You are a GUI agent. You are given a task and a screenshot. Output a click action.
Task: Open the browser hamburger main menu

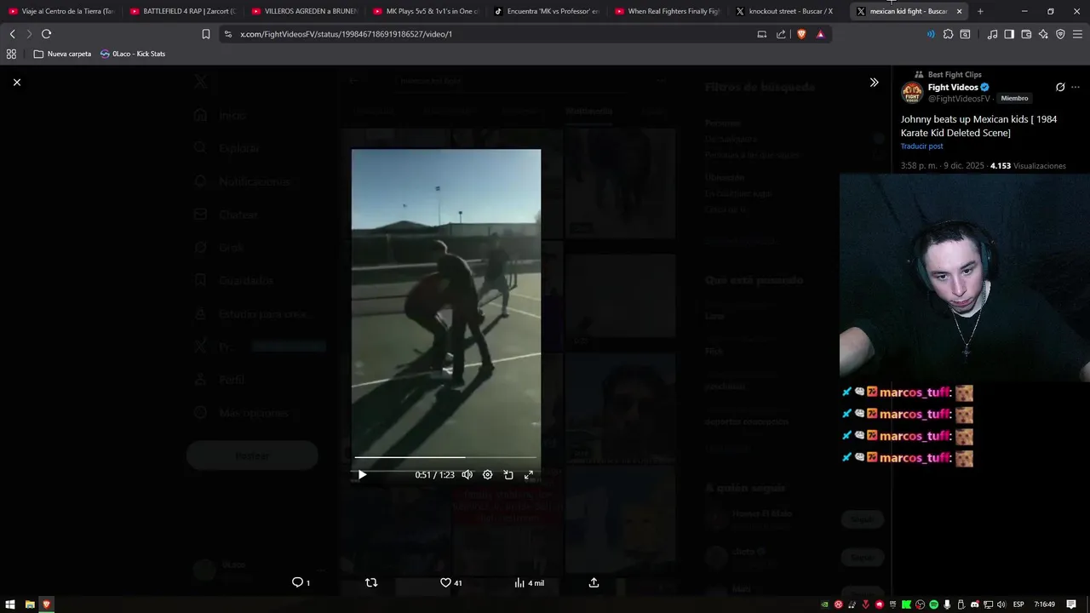click(1077, 34)
